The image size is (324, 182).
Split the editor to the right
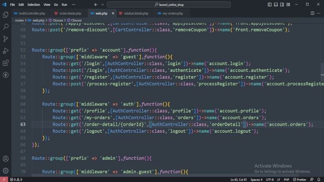coord(312,13)
